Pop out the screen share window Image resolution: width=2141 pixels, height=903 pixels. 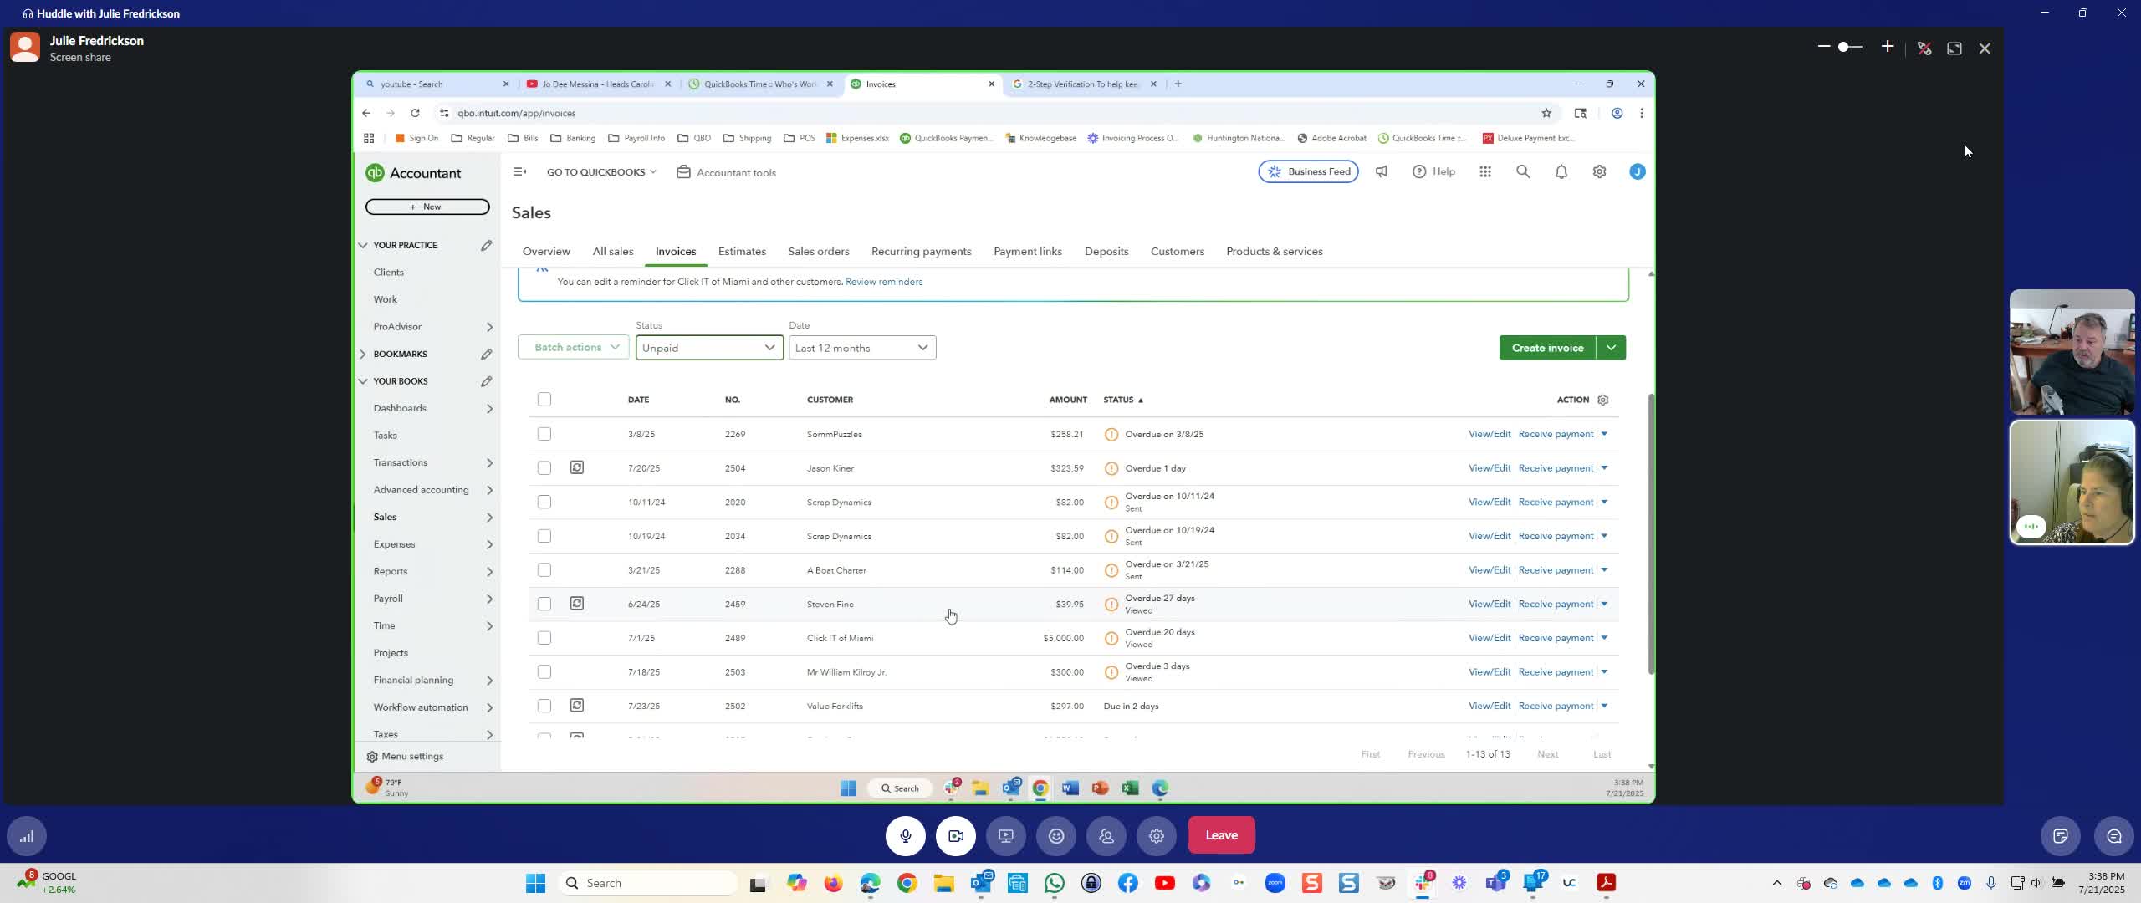click(x=1954, y=48)
